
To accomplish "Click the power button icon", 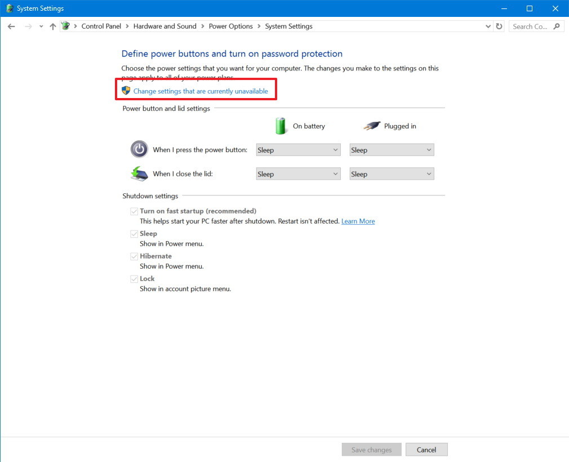I will point(139,149).
